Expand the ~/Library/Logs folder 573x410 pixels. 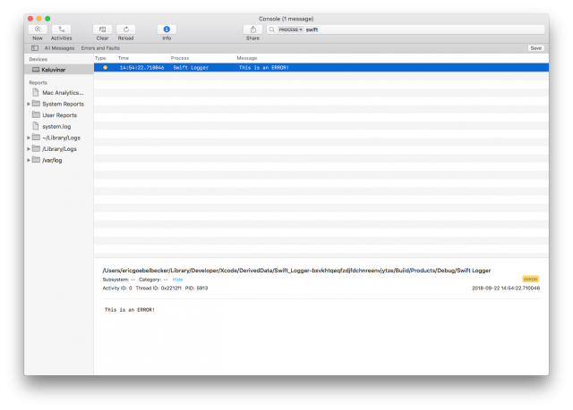coord(29,138)
